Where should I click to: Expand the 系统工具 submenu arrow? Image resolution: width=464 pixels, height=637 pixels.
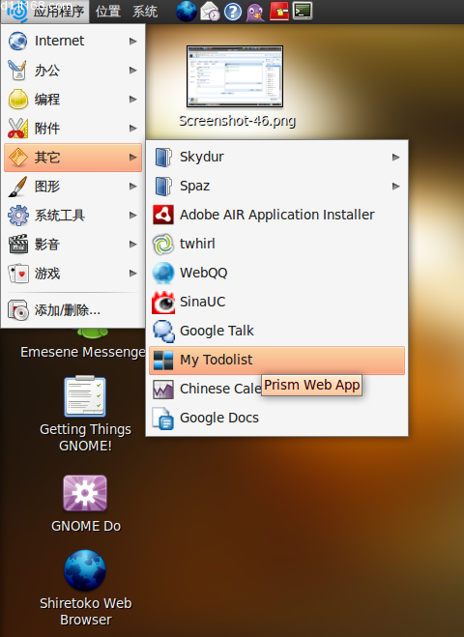tap(132, 216)
